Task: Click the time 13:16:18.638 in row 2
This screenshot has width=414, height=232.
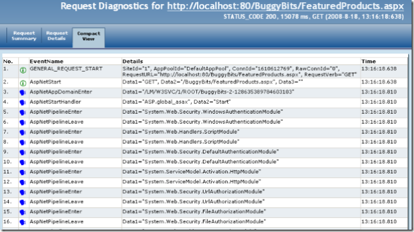Action: (x=379, y=82)
